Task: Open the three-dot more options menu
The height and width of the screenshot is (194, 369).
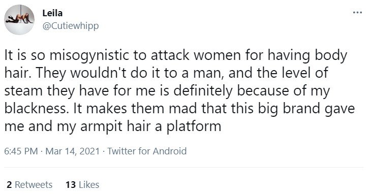Action: (357, 13)
